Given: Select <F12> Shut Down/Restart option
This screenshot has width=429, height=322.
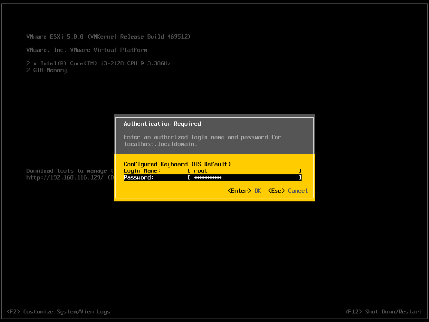Looking at the screenshot, I should click(x=383, y=312).
